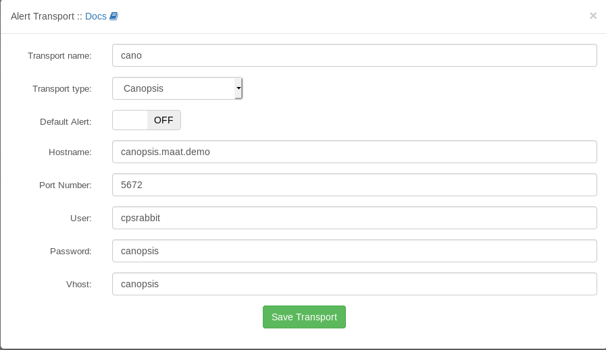Click the Docs book icon
This screenshot has width=606, height=350.
(113, 16)
